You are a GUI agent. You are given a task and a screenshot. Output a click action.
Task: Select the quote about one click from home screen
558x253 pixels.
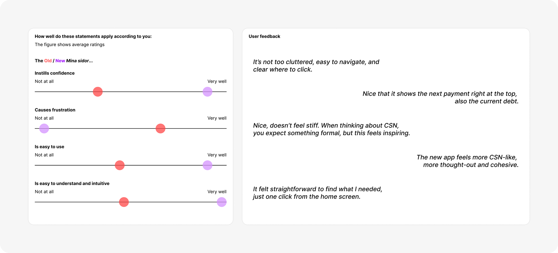317,193
